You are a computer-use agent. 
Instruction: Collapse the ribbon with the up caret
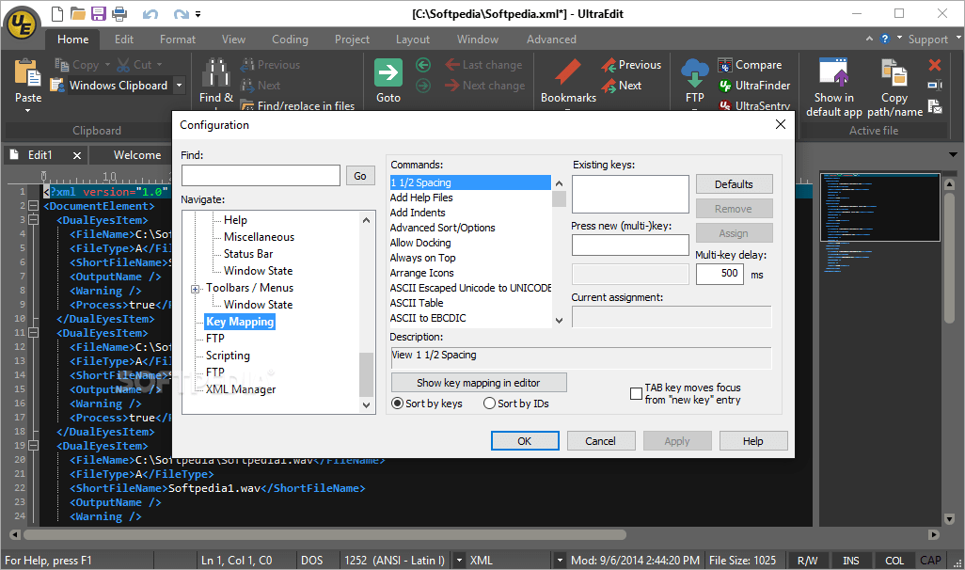point(869,39)
